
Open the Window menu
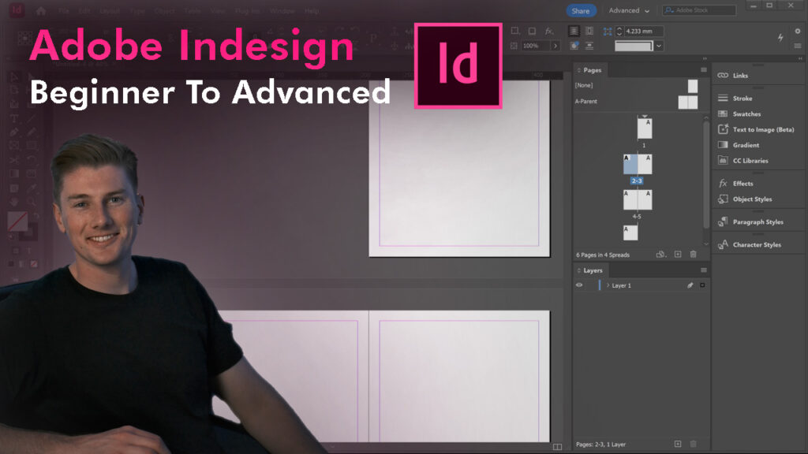click(x=282, y=11)
